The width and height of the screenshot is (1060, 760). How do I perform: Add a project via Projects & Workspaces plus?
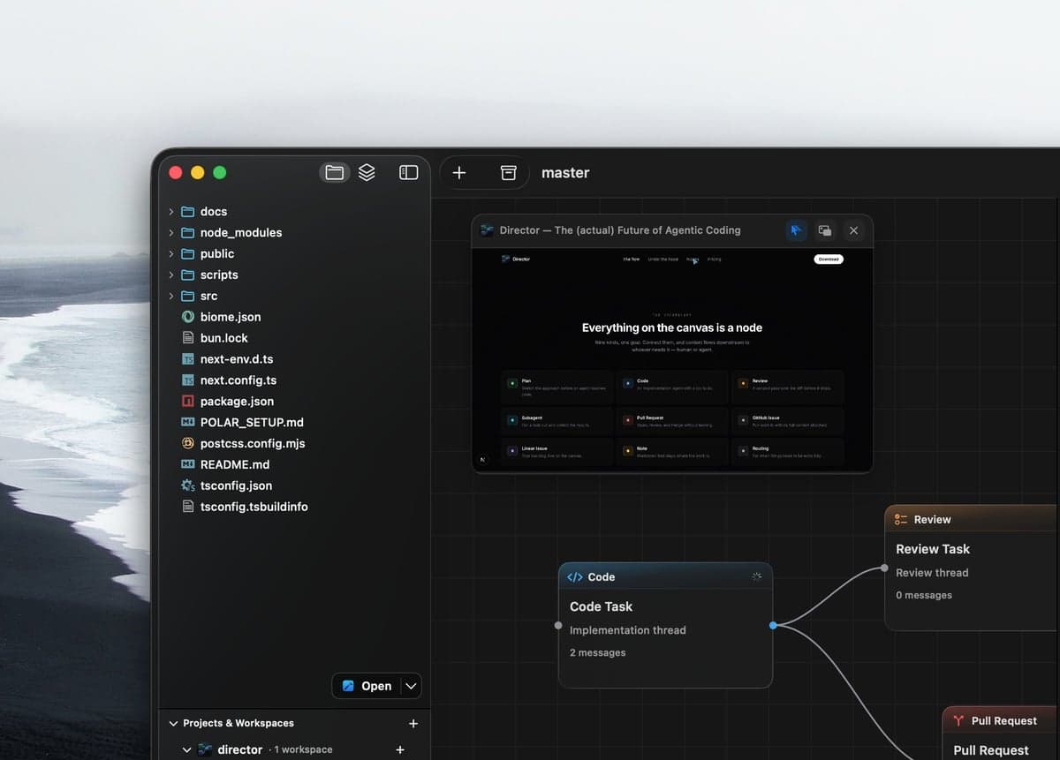(413, 724)
